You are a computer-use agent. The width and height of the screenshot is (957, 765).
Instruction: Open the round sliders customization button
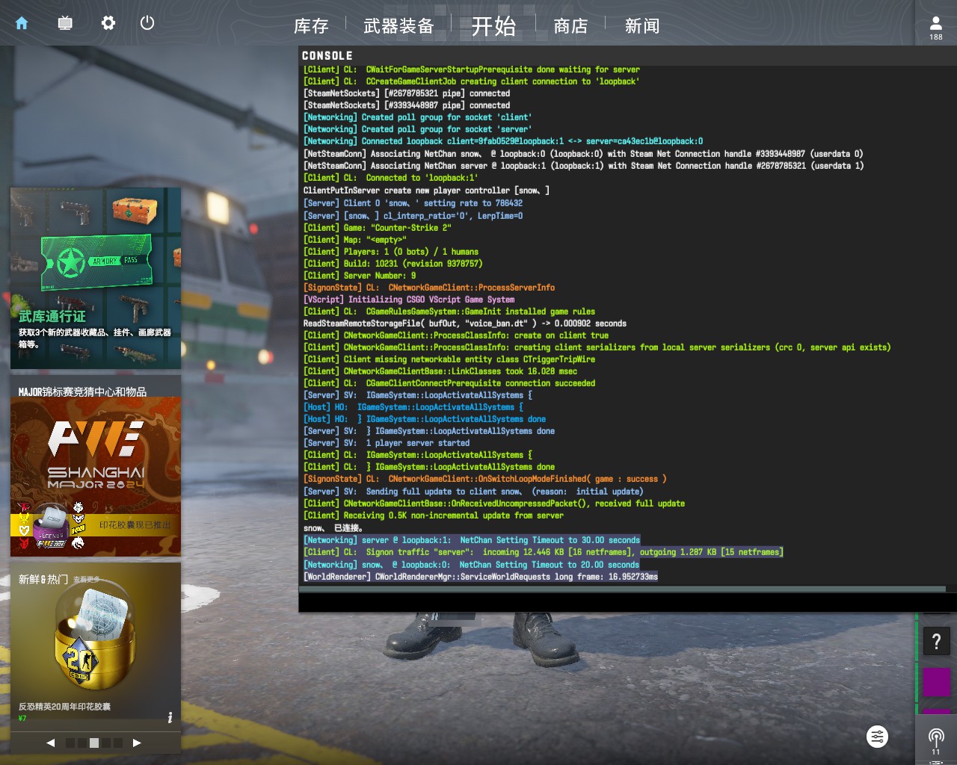(x=877, y=737)
